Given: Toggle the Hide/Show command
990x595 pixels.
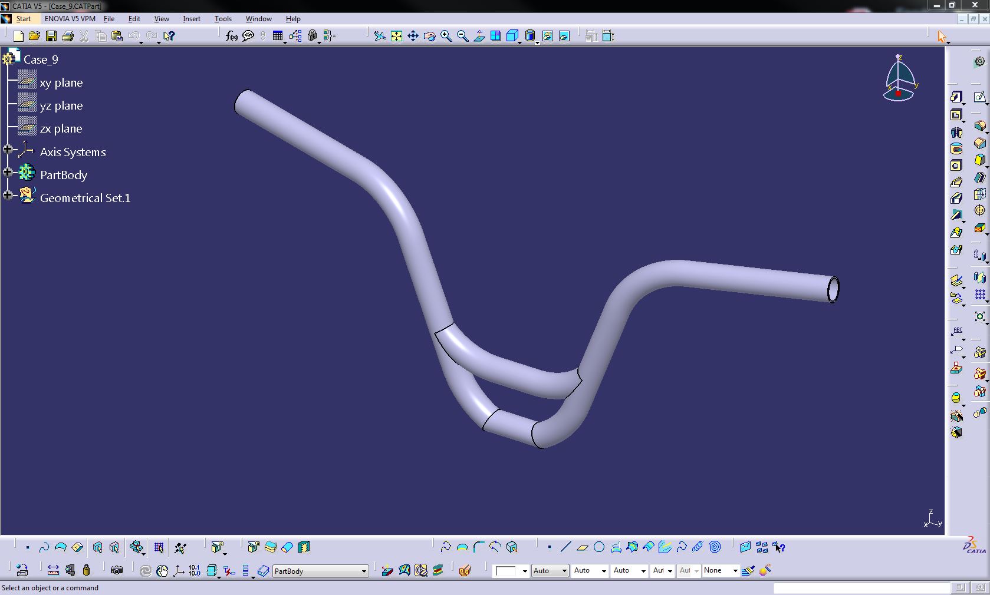Looking at the screenshot, I should (548, 36).
